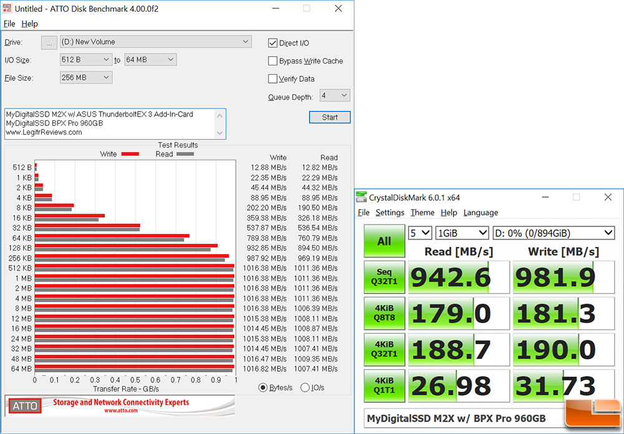Click the 4KiB Q8T8 read result 179.0
The image size is (624, 434).
coord(459,314)
